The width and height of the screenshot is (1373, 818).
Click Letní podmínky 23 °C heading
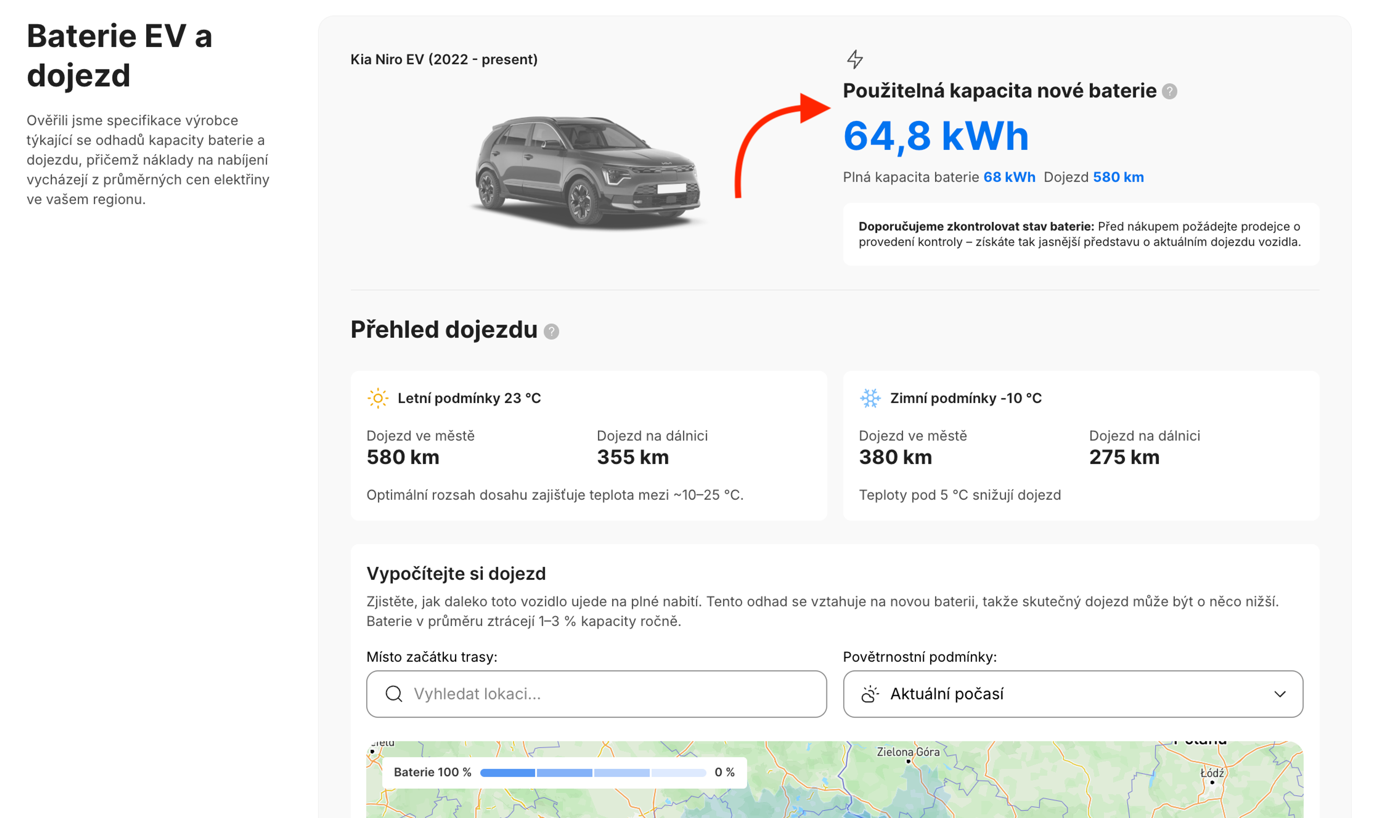469,398
